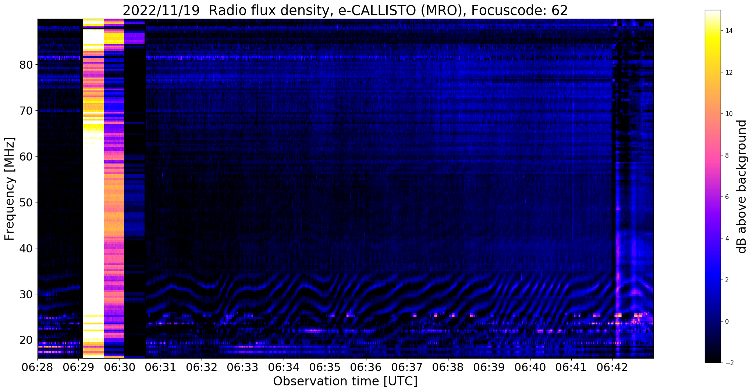Image resolution: width=753 pixels, height=392 pixels.
Task: Click the 20 MHz frequency tick label
Action: tap(26, 340)
